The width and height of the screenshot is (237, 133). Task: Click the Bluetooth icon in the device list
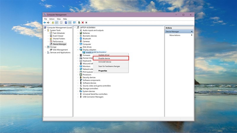(81, 38)
